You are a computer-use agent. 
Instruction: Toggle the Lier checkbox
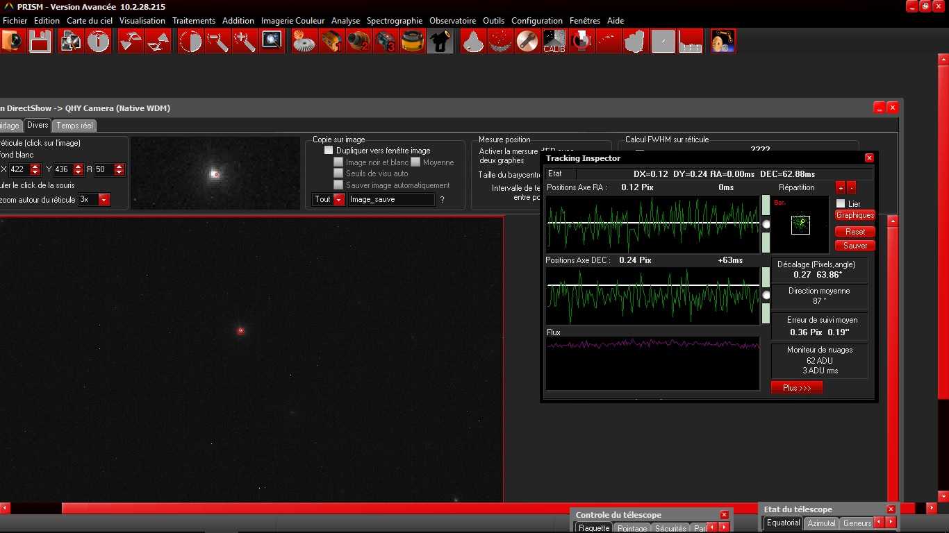point(841,204)
